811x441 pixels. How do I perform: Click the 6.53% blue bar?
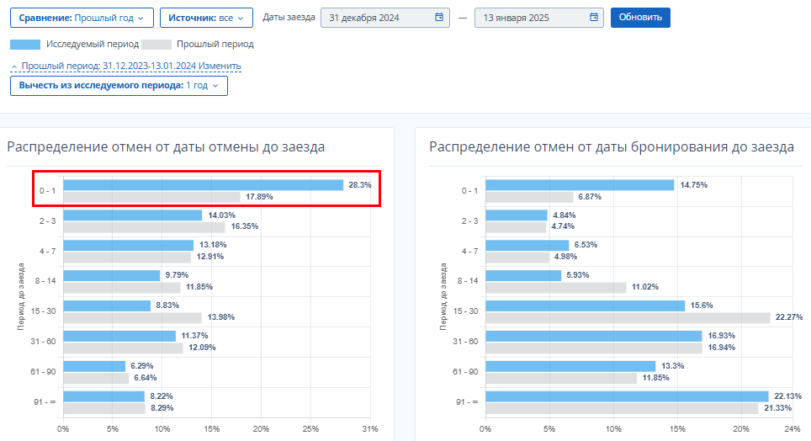click(527, 245)
